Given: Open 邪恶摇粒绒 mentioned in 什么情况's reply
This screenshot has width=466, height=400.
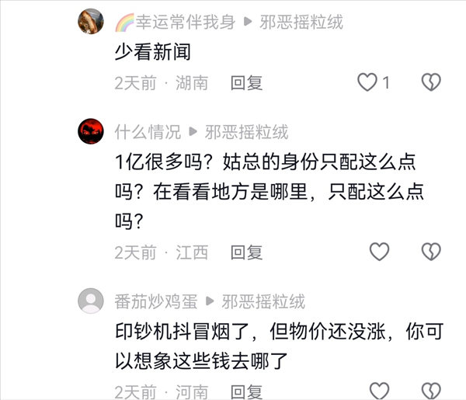Looking at the screenshot, I should pyautogui.click(x=247, y=132).
